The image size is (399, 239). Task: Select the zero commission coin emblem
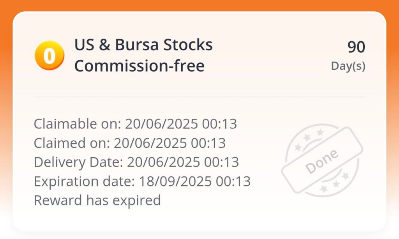[48, 54]
